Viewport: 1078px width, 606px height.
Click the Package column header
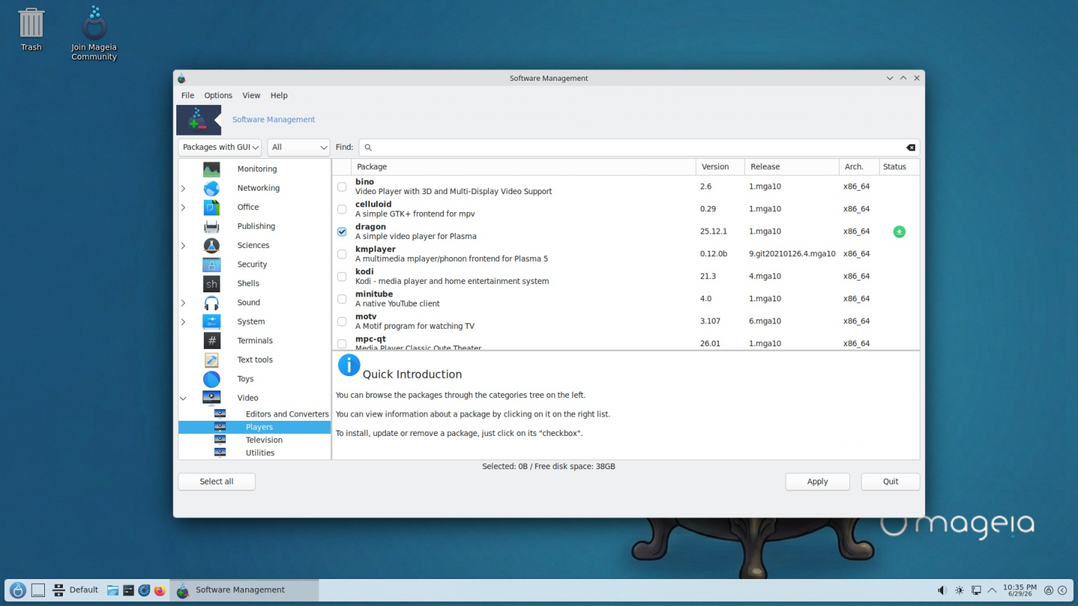tap(524, 167)
